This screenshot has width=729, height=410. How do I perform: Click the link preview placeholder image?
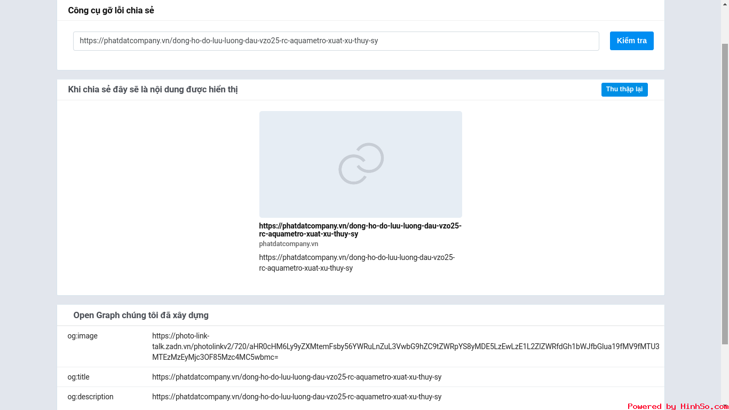click(361, 164)
